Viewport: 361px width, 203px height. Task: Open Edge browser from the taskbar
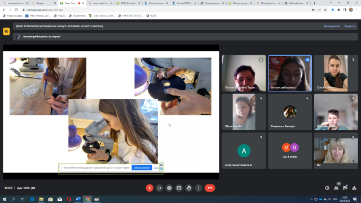(32, 199)
